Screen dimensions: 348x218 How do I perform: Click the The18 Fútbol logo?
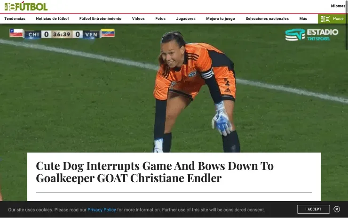[x=26, y=7]
